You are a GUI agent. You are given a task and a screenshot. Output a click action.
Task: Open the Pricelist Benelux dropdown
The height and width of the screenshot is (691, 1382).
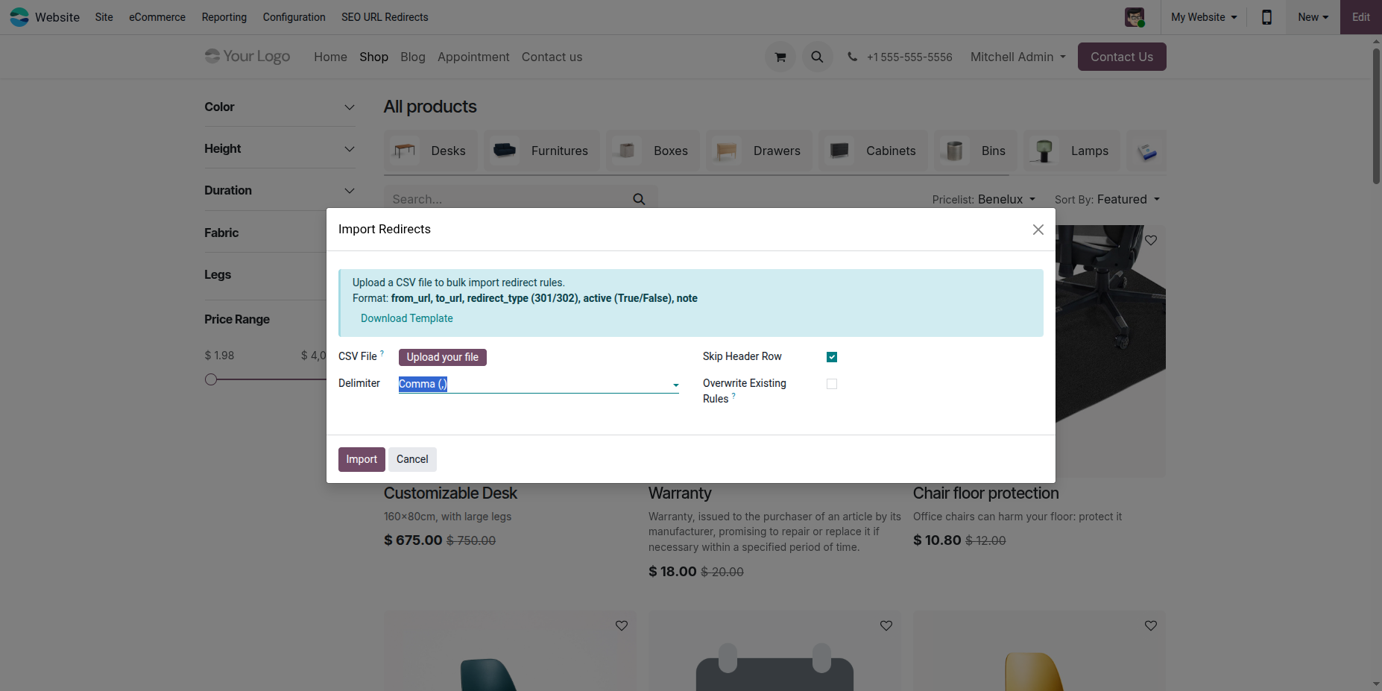[x=983, y=199]
